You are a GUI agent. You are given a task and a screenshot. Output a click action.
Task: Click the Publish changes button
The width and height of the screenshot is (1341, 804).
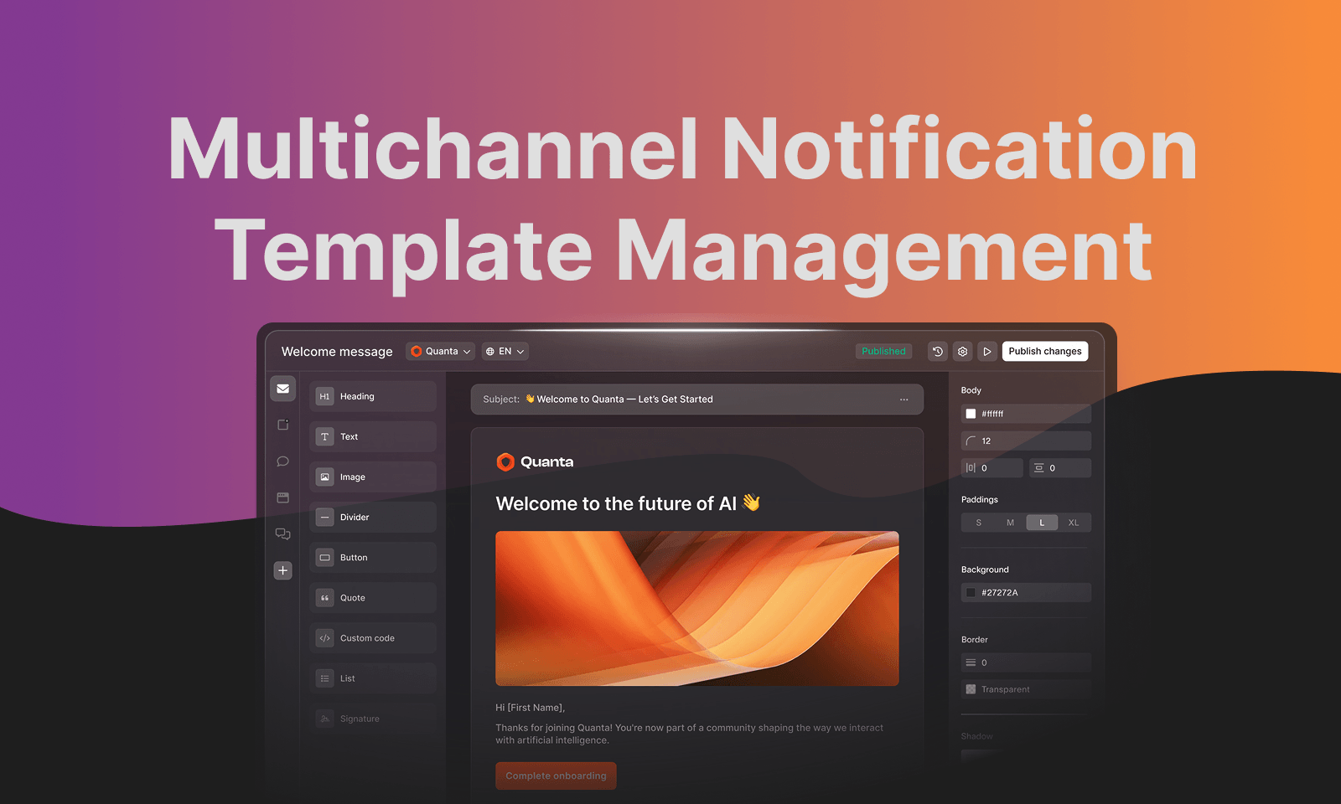[1045, 351]
